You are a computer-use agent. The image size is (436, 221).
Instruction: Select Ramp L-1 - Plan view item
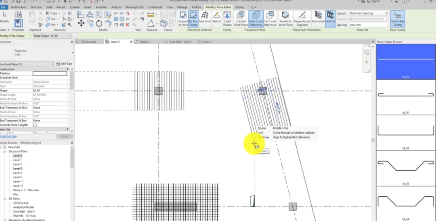[26, 190]
